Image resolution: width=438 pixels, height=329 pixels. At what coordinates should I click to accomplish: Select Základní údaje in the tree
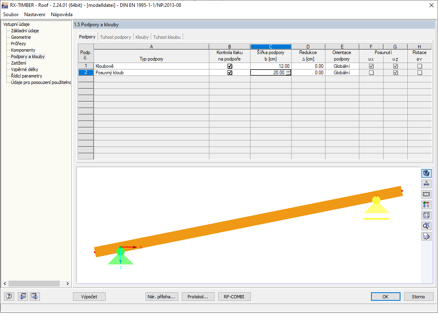(x=25, y=31)
